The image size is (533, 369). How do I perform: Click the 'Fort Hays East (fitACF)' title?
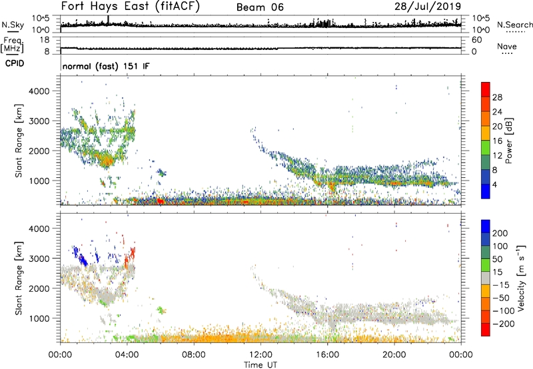[x=130, y=7]
